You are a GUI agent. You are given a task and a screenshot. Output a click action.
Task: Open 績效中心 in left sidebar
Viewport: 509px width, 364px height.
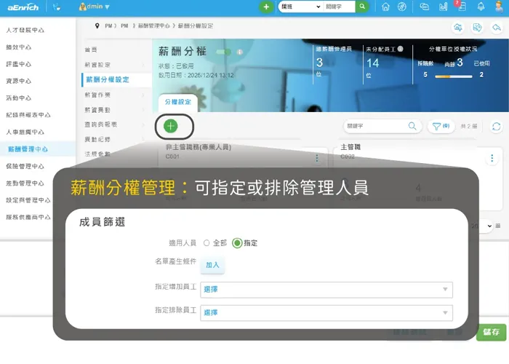tap(19, 47)
